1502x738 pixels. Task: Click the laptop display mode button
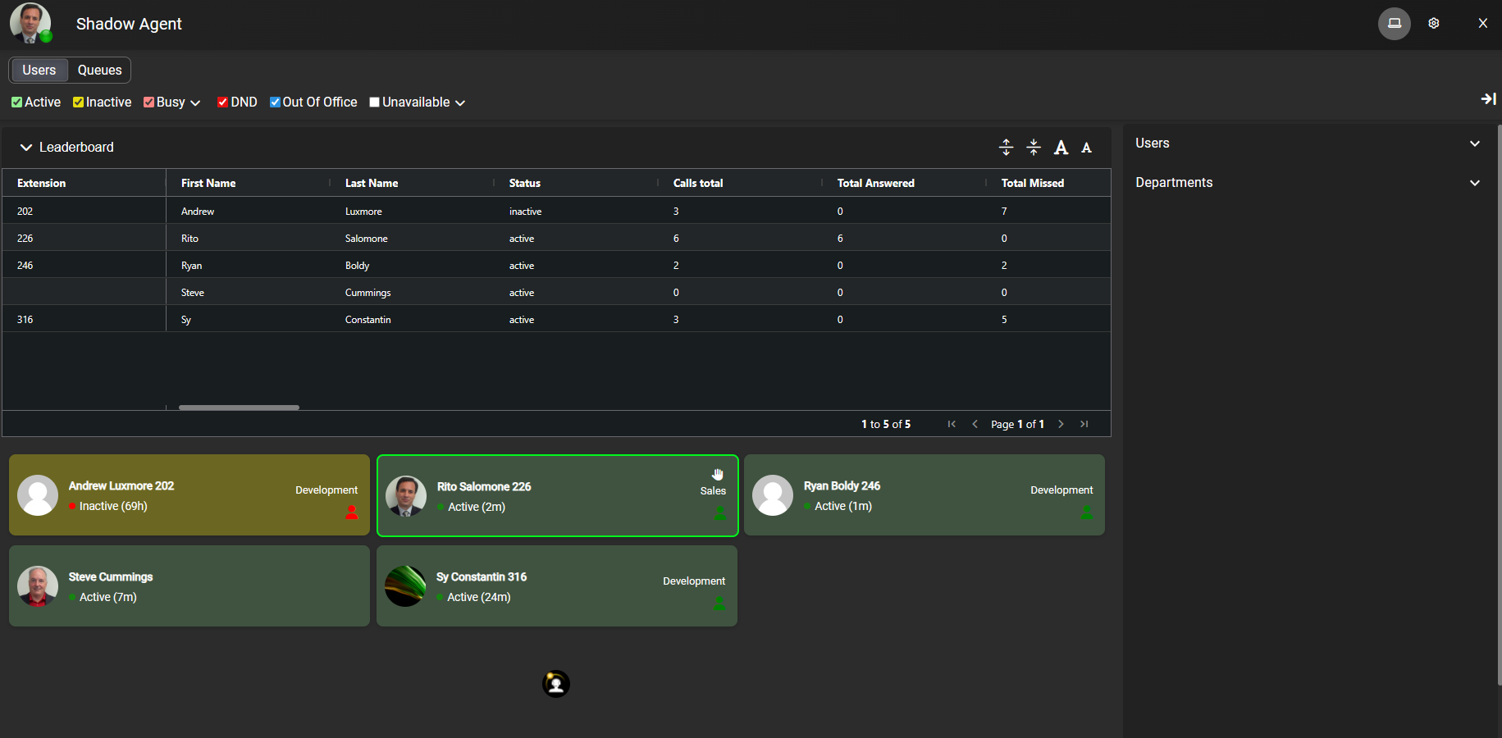coord(1395,23)
